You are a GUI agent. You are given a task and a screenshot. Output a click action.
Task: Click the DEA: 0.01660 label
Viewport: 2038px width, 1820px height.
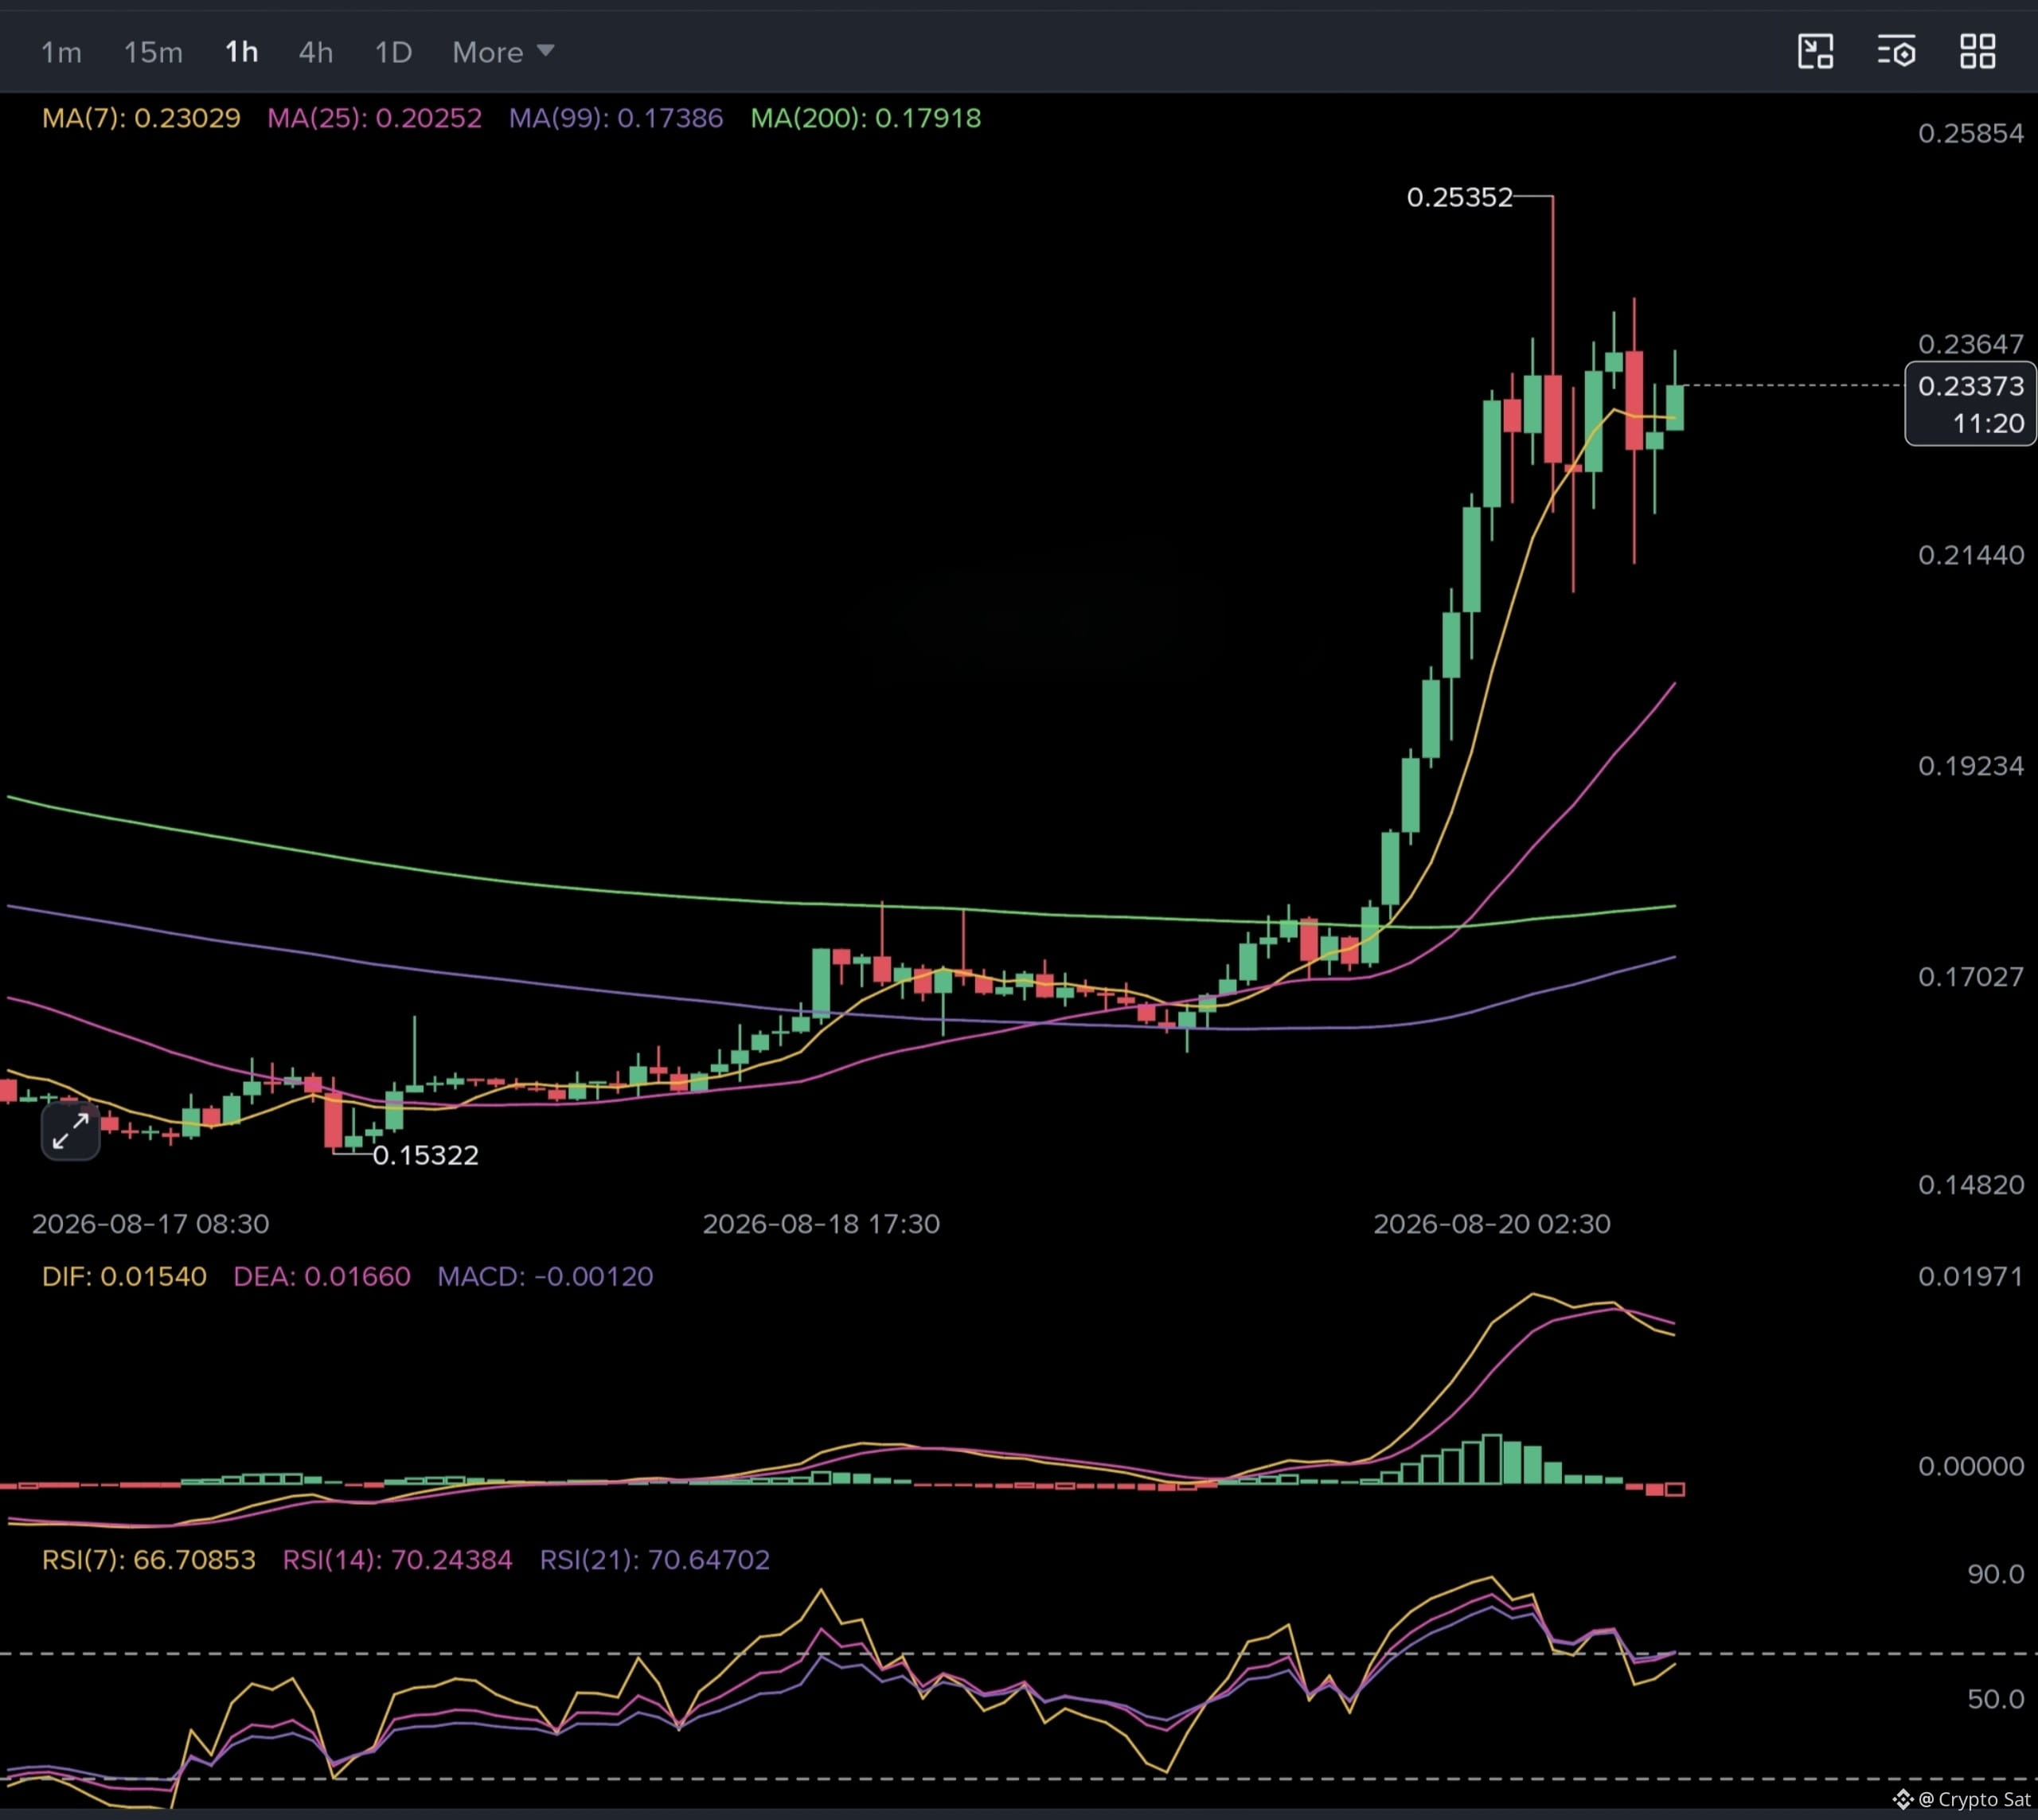pyautogui.click(x=322, y=1276)
